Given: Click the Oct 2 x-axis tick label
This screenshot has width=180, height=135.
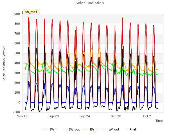Looking at the screenshot, I should pos(147,116).
